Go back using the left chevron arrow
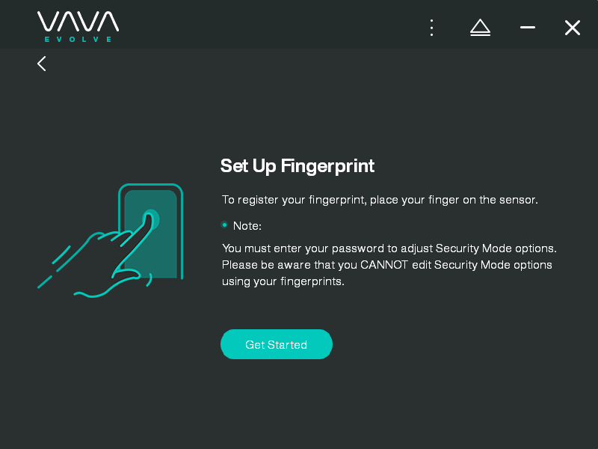The width and height of the screenshot is (598, 449). pyautogui.click(x=42, y=64)
